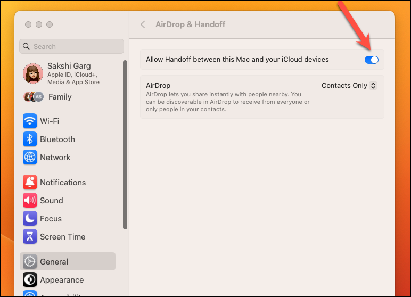This screenshot has width=411, height=297.
Task: Open Appearance label in sidebar
Action: [62, 279]
